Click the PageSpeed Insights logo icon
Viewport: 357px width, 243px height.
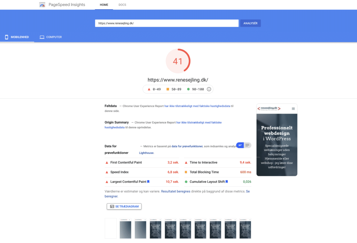click(x=42, y=5)
